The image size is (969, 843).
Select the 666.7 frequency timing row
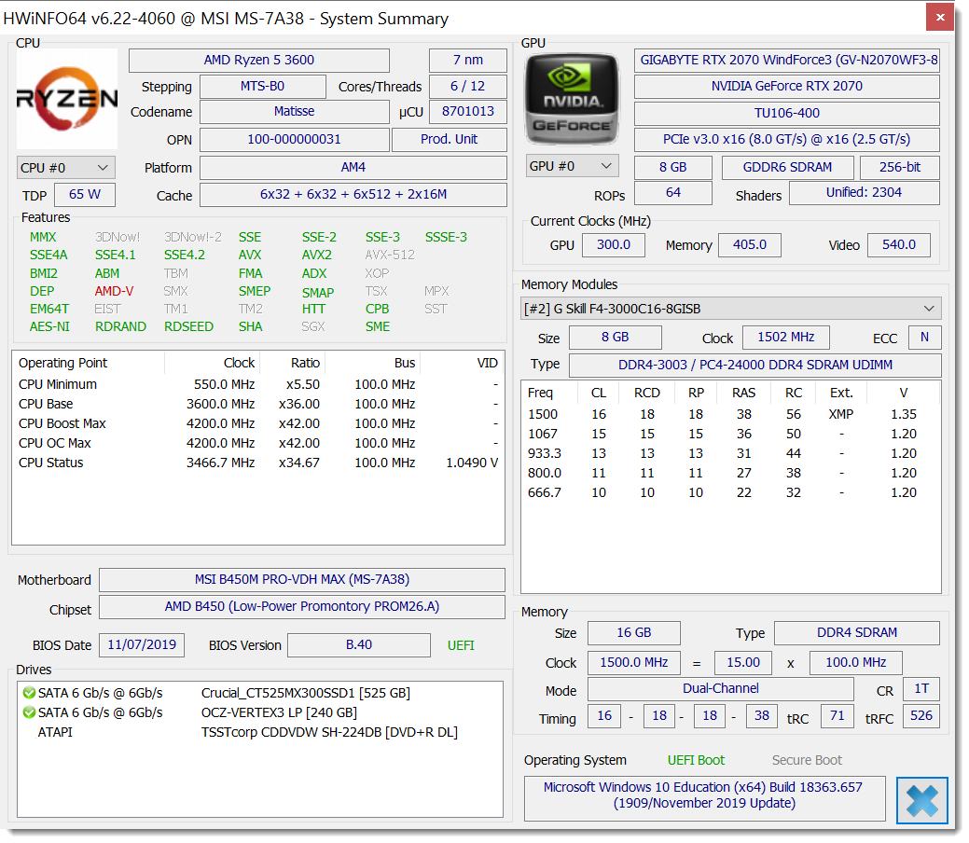pos(731,493)
